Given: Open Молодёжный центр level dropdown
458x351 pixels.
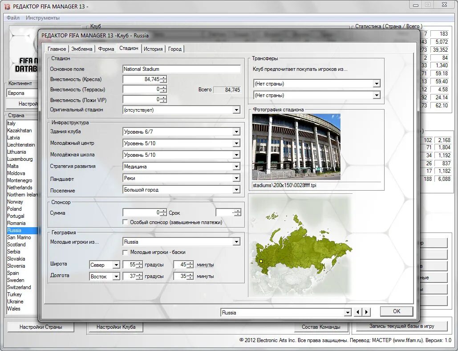Looking at the screenshot, I should tap(236, 143).
